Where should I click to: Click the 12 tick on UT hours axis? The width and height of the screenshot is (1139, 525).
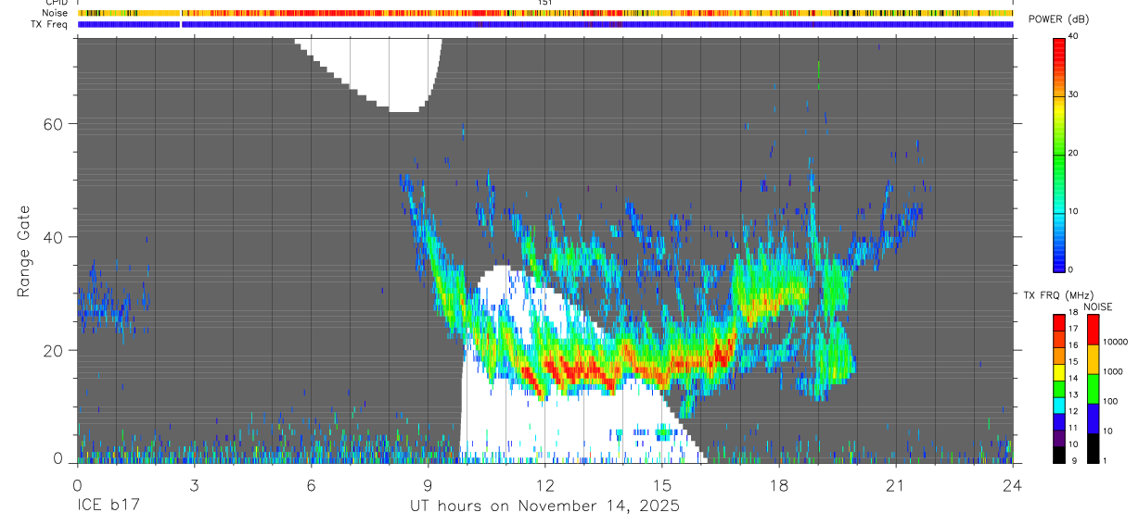545,485
